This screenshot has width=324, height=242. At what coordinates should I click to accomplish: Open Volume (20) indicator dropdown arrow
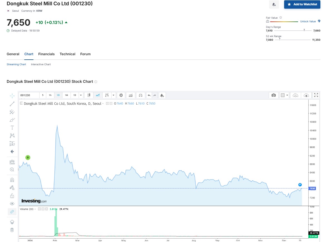(x=35, y=209)
